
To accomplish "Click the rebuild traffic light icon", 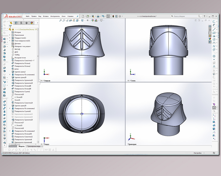I will pyautogui.click(x=114, y=16).
